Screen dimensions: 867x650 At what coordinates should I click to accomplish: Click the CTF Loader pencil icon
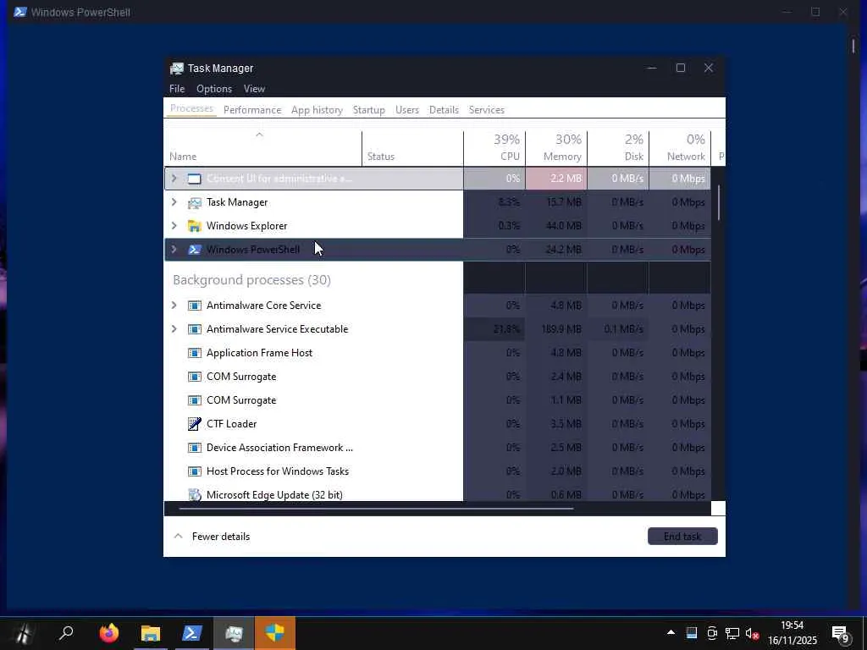click(194, 424)
